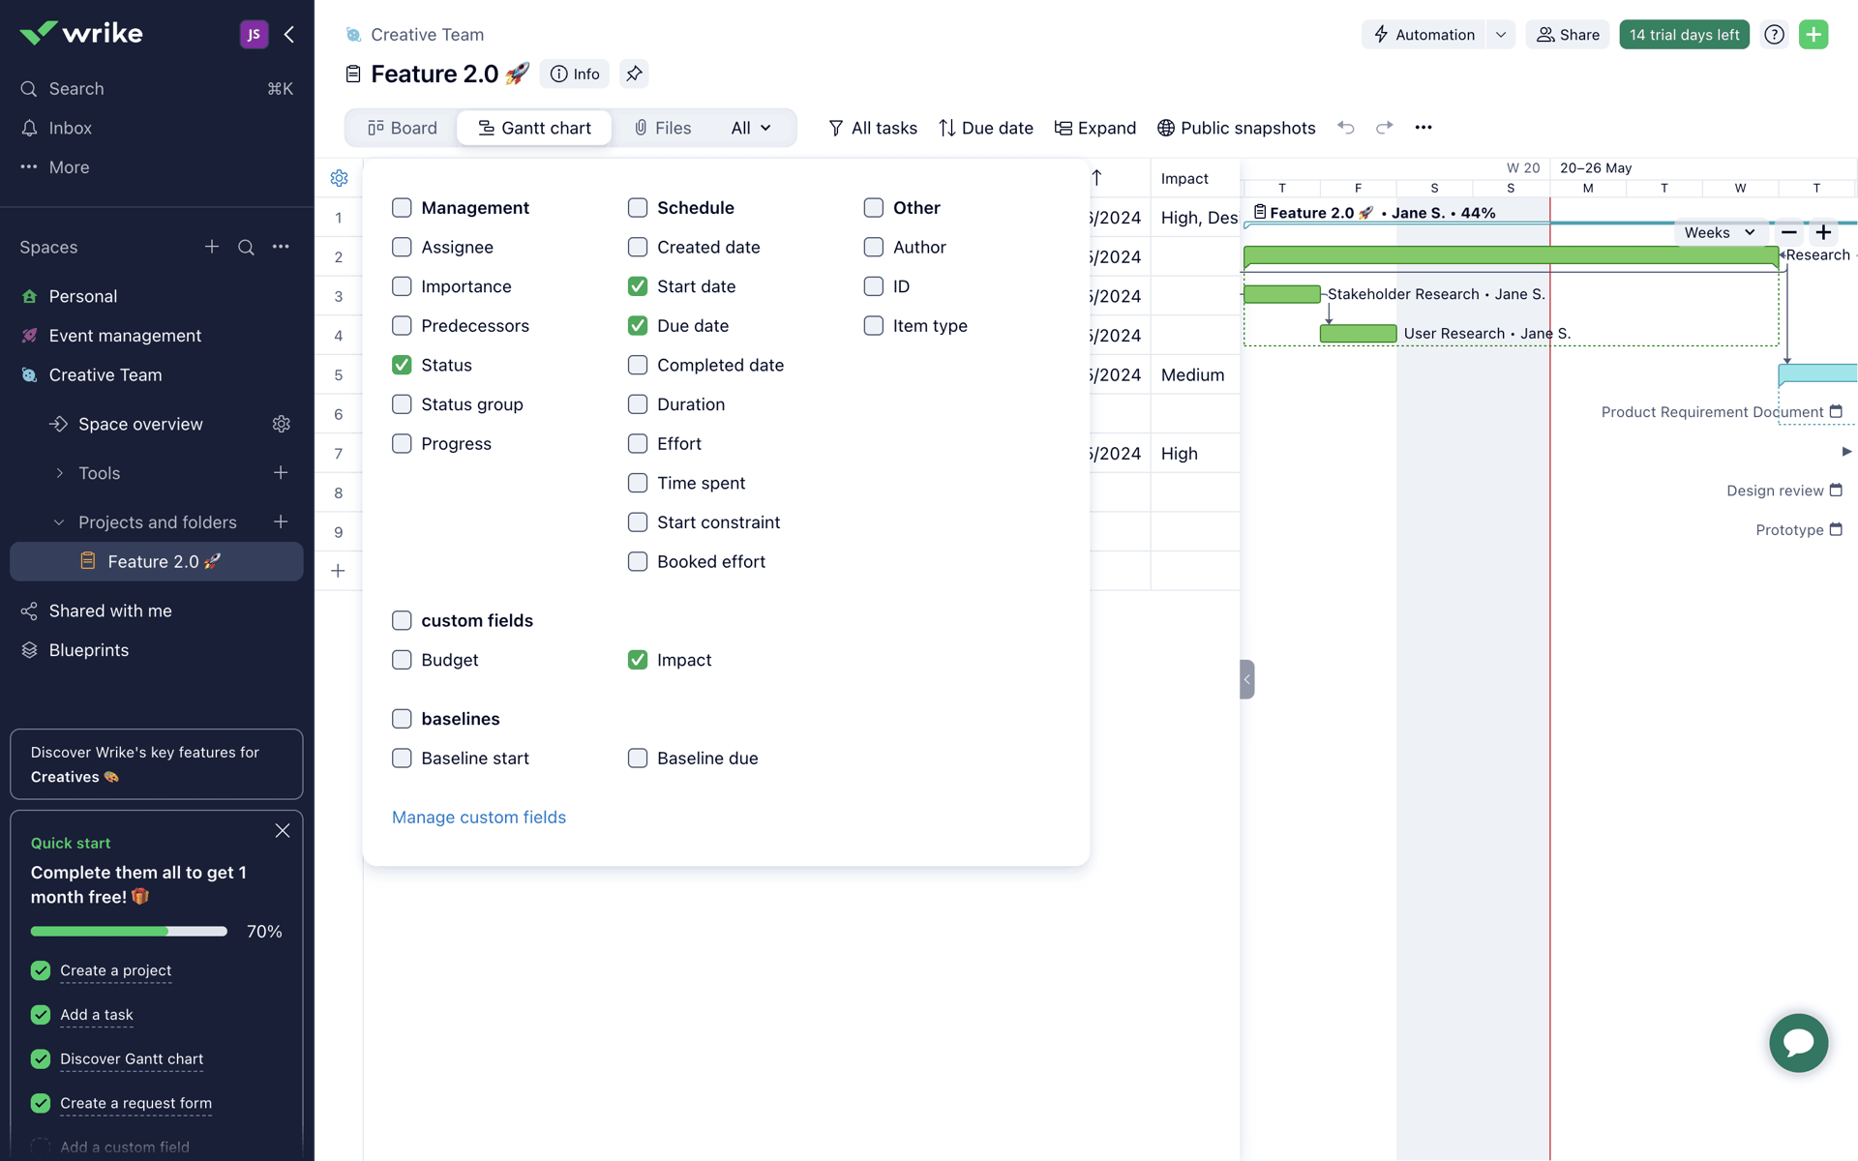Open the Weeks timescale dropdown
The image size is (1858, 1161).
point(1719,232)
